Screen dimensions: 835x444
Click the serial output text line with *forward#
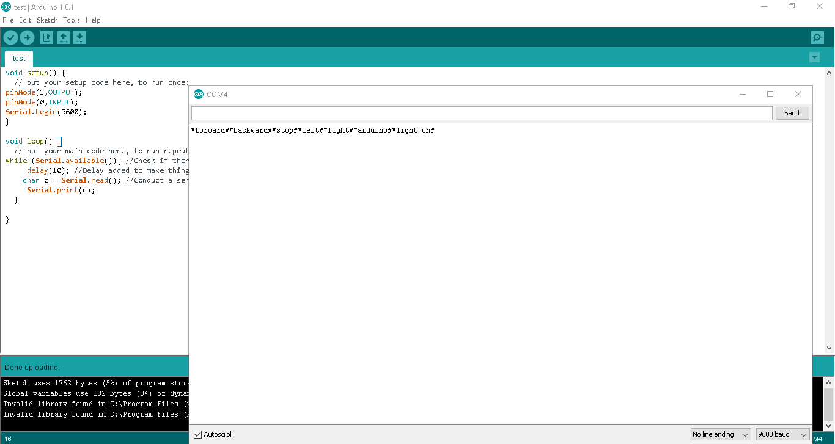point(312,131)
